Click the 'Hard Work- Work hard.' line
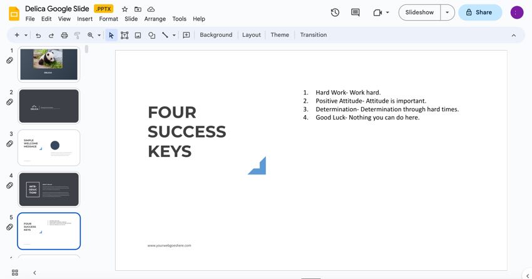The image size is (532, 279). pos(348,93)
